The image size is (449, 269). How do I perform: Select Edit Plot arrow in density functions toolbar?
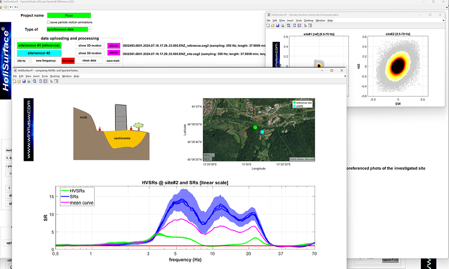(305, 26)
